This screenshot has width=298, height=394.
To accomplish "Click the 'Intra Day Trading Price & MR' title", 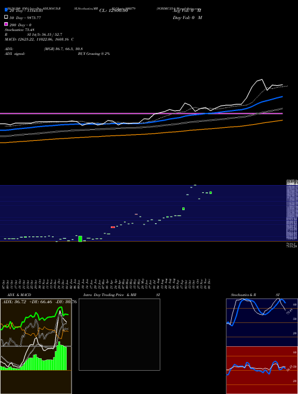I will pos(110,295).
